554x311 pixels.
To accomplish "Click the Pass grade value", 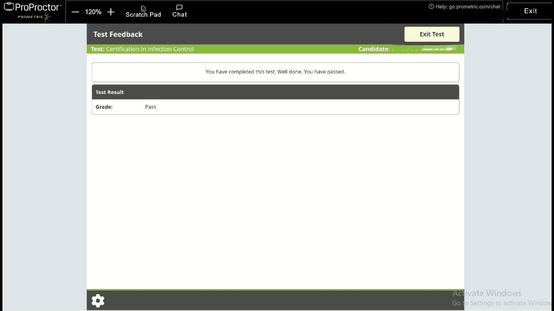I will pyautogui.click(x=150, y=107).
